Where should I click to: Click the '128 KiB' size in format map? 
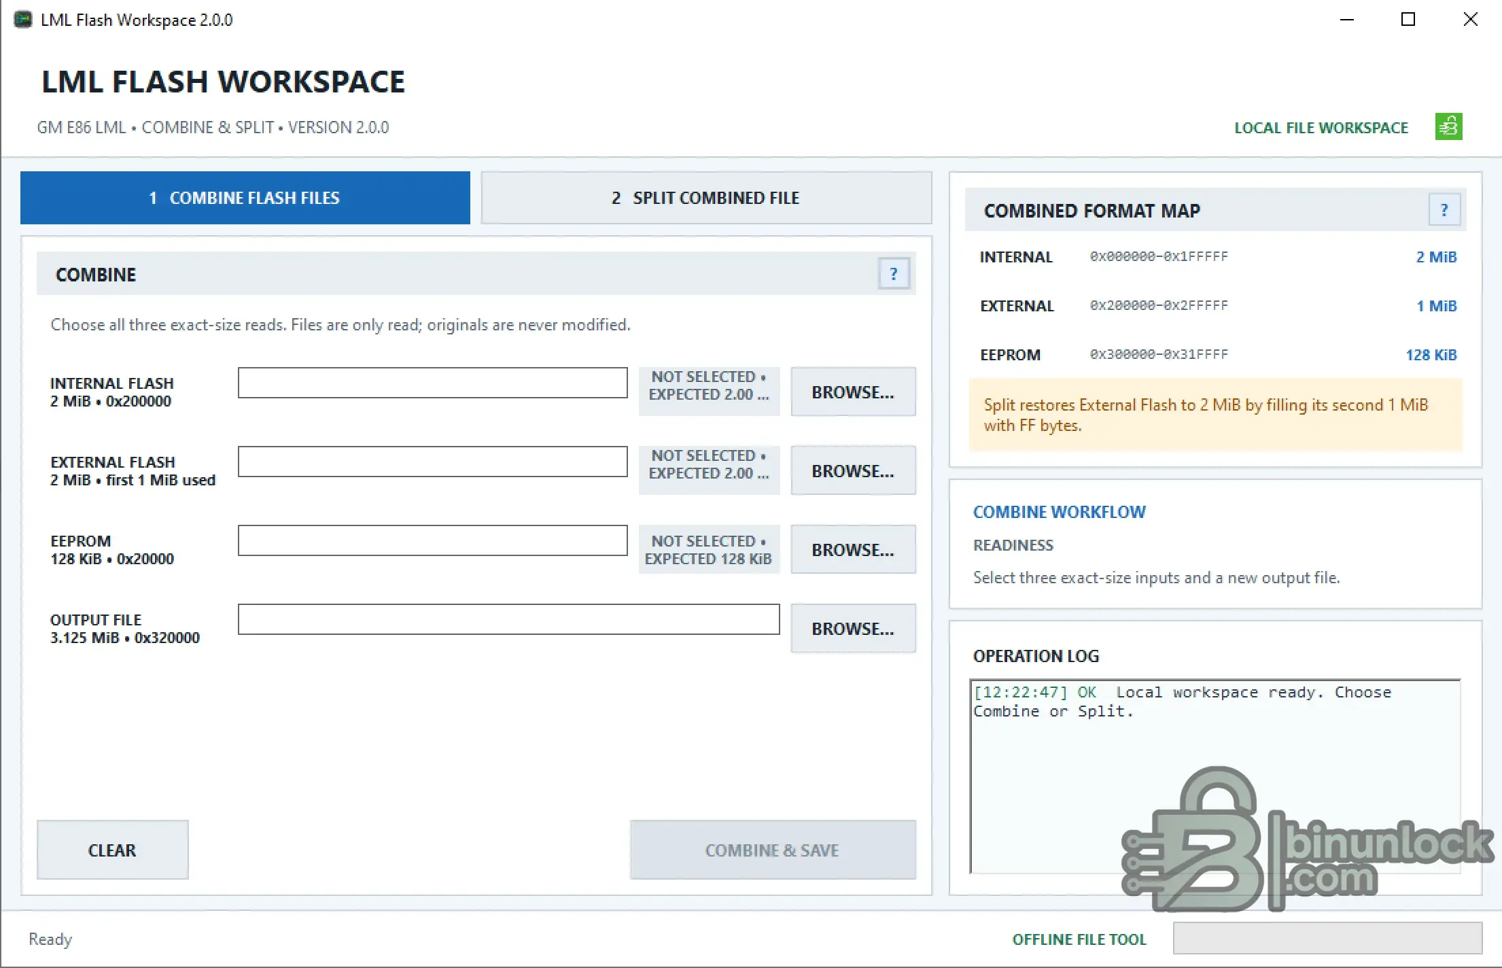pos(1431,355)
